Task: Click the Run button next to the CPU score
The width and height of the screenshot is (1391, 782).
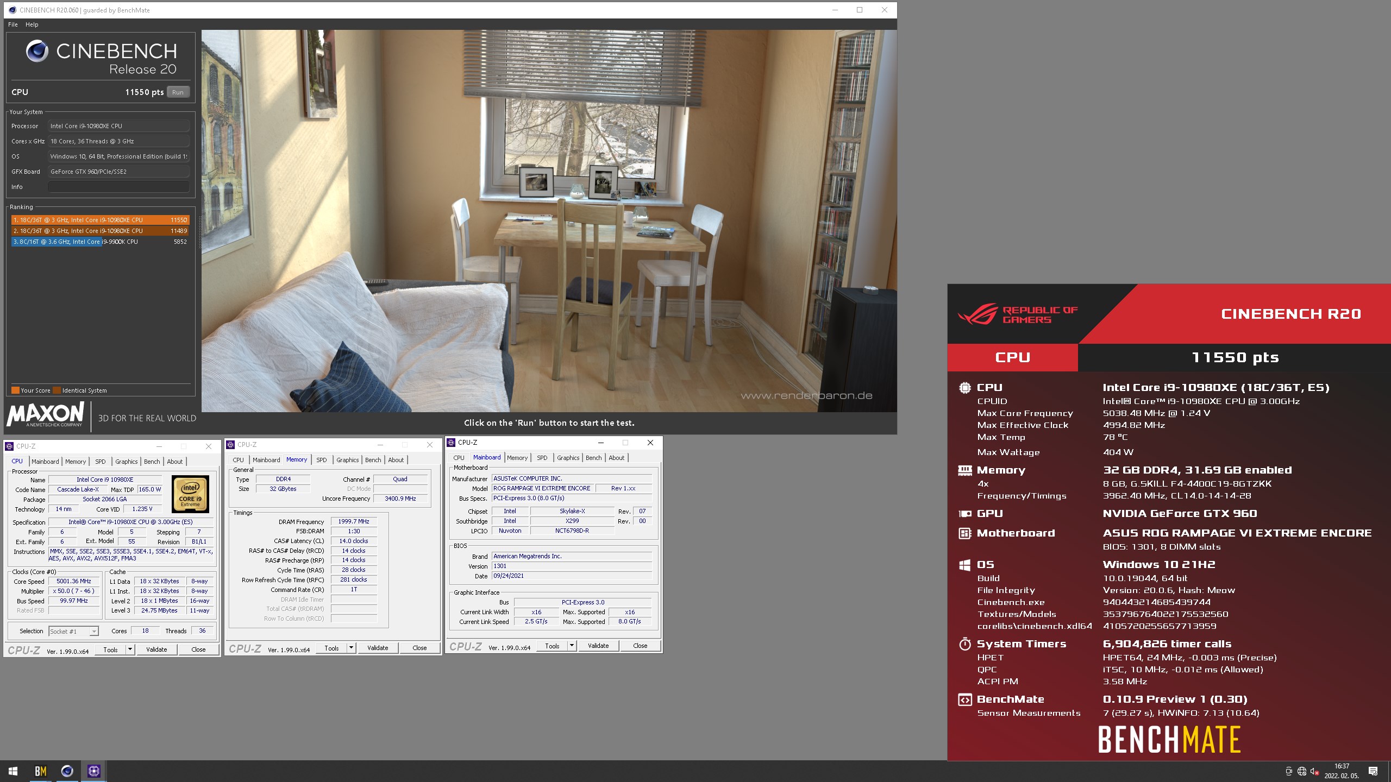Action: tap(178, 92)
